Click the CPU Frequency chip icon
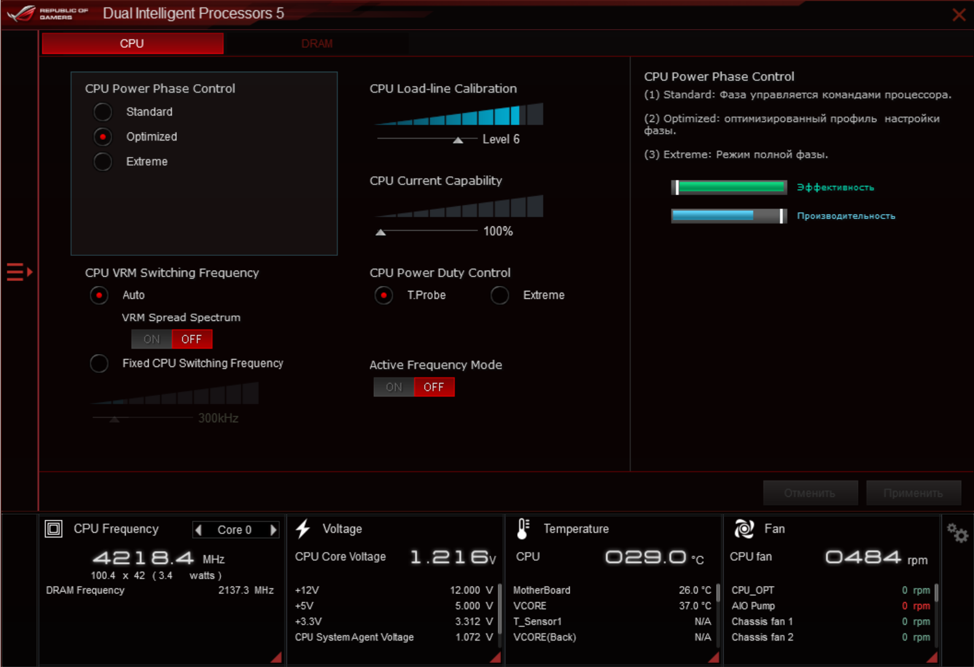The height and width of the screenshot is (667, 974). point(53,529)
